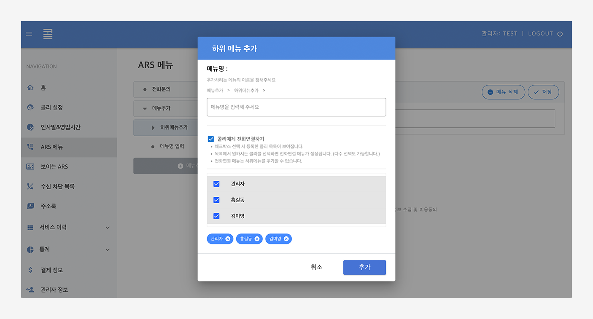Select the 전화문의 tree item
593x319 pixels.
[x=166, y=89]
